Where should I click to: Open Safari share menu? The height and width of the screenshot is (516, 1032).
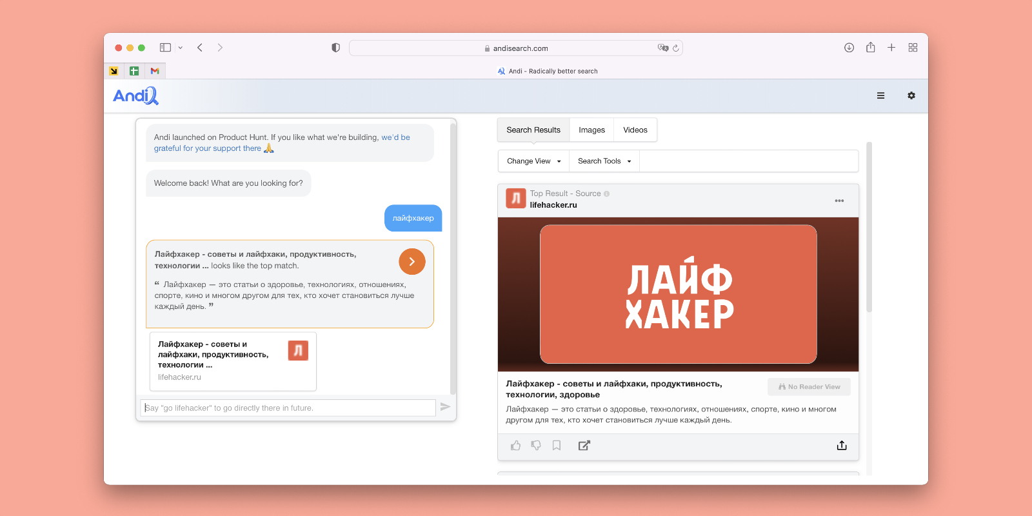(870, 47)
